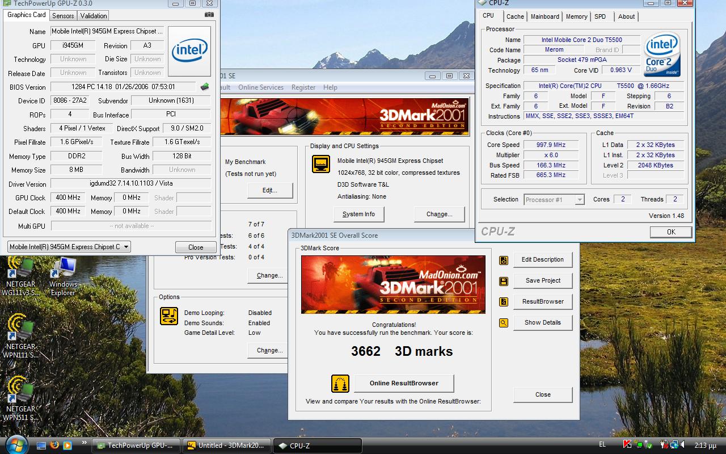The width and height of the screenshot is (726, 454).
Task: Click the Show Details button
Action: pos(543,323)
